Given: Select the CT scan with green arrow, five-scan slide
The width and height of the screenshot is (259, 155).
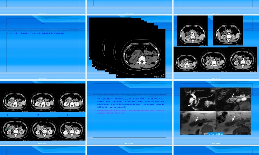Looking at the screenshot, I should [x=228, y=30].
